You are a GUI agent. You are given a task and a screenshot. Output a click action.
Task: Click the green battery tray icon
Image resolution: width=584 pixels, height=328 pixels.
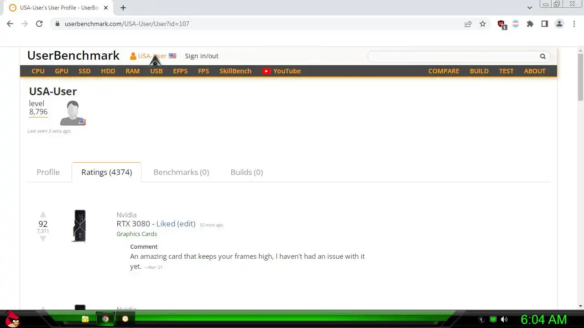pos(493,319)
